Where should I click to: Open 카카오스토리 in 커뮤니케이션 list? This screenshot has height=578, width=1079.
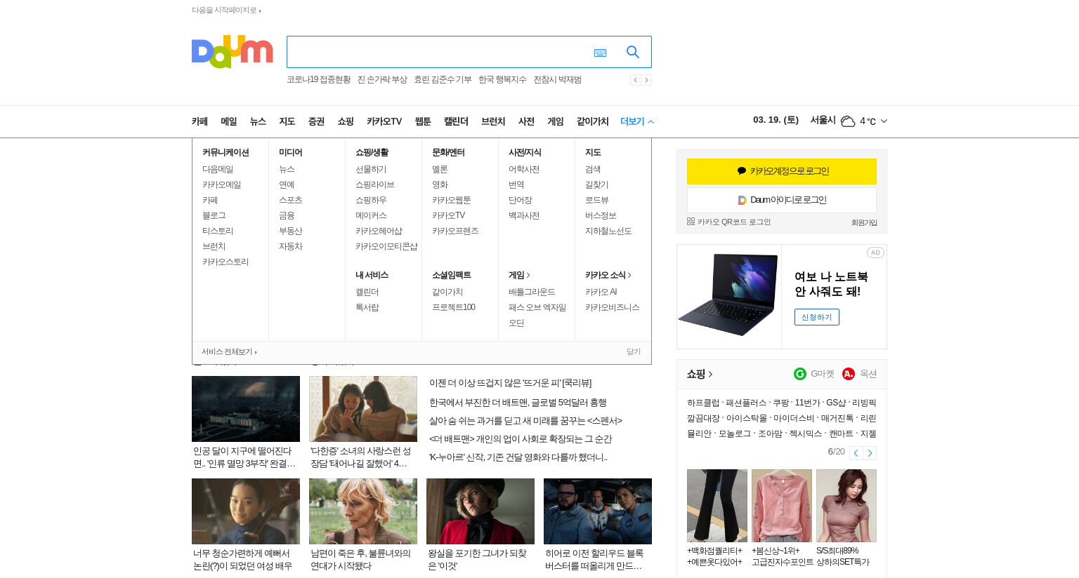[x=225, y=262]
